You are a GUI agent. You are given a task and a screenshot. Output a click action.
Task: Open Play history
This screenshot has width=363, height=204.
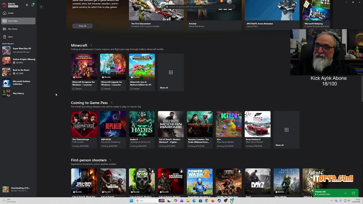18,93
